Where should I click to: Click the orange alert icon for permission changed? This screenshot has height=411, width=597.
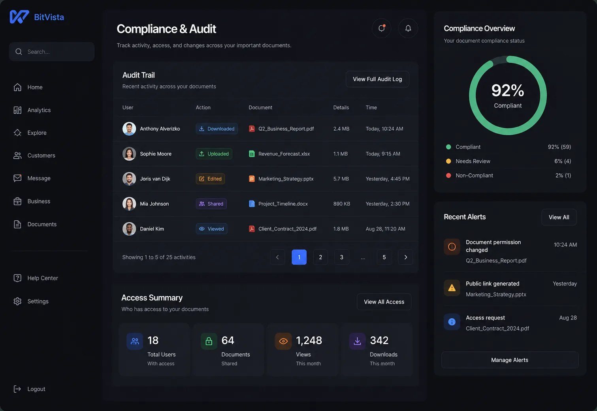click(x=452, y=247)
